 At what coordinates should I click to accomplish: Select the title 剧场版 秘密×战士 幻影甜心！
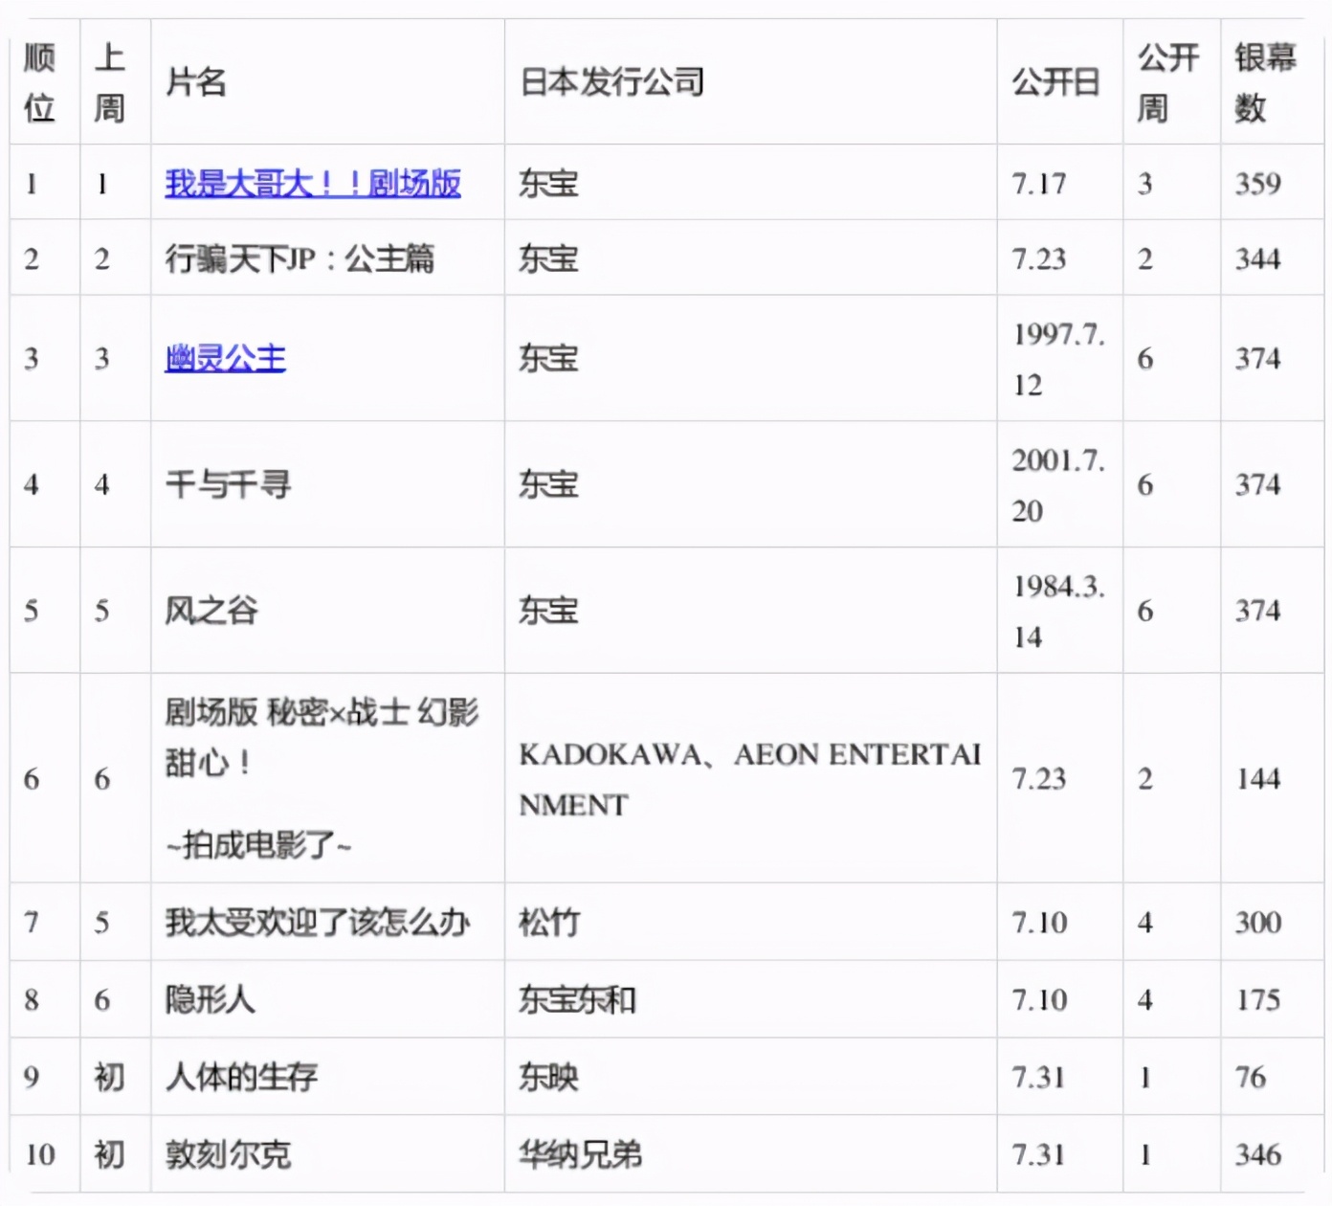coord(322,737)
